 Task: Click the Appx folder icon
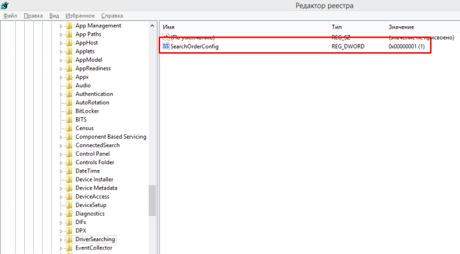69,77
